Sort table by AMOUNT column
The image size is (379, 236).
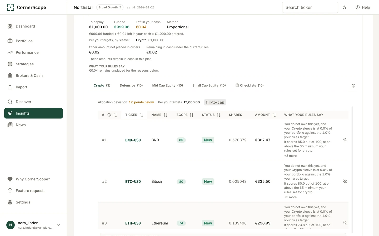point(274,115)
